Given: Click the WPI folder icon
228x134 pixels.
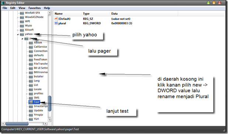Looking at the screenshot, I should click(x=22, y=21).
